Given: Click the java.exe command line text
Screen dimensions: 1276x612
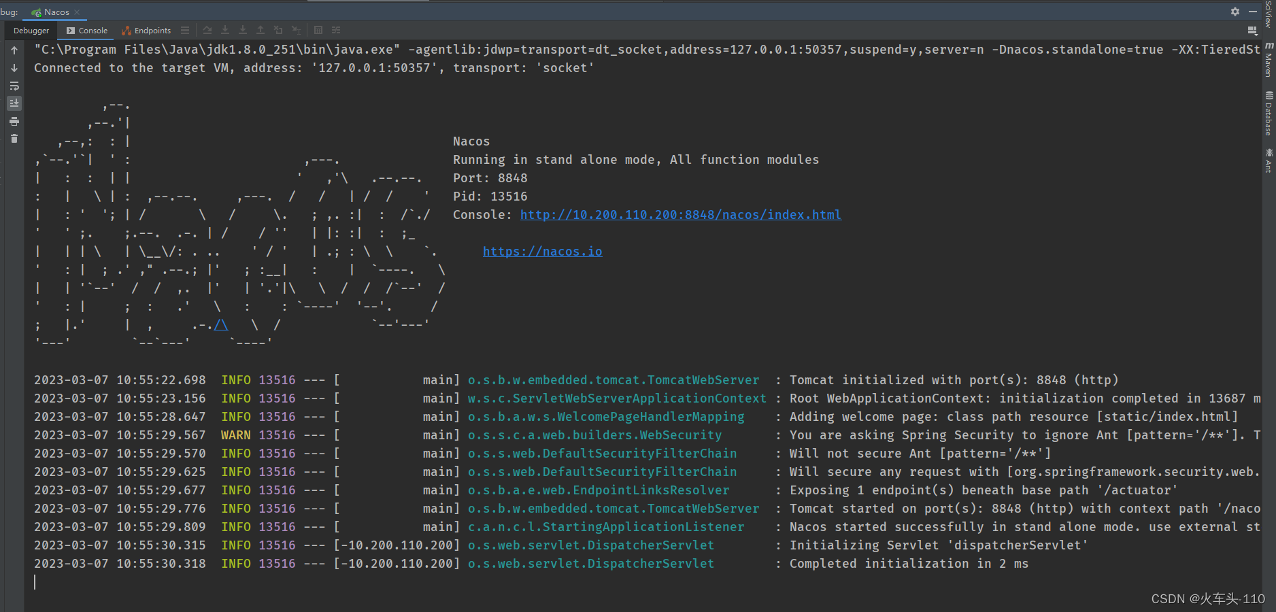Looking at the screenshot, I should (646, 50).
